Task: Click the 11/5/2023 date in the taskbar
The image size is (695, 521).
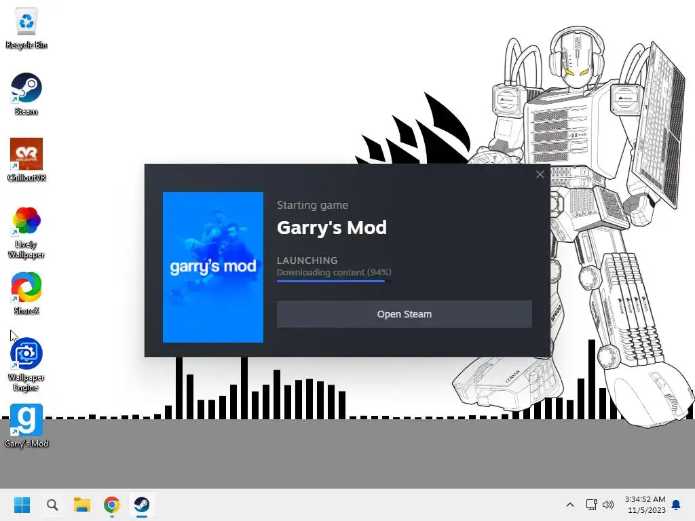Action: 647,510
